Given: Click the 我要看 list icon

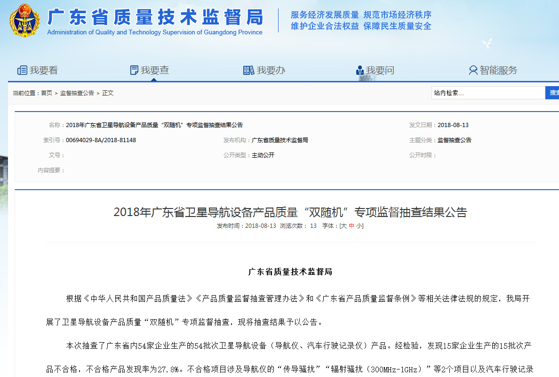Looking at the screenshot, I should pos(22,70).
